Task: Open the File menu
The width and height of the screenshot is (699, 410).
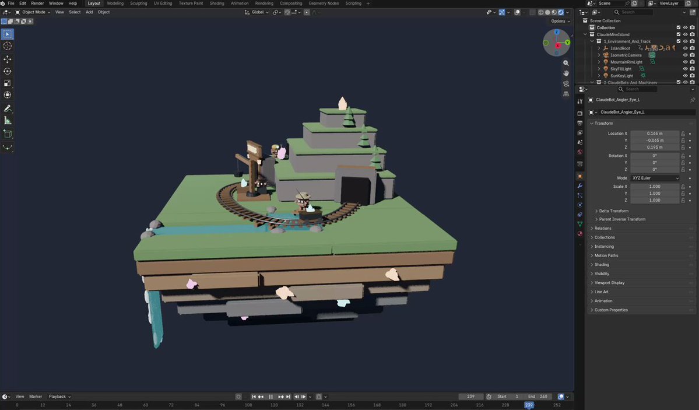Action: click(x=11, y=3)
